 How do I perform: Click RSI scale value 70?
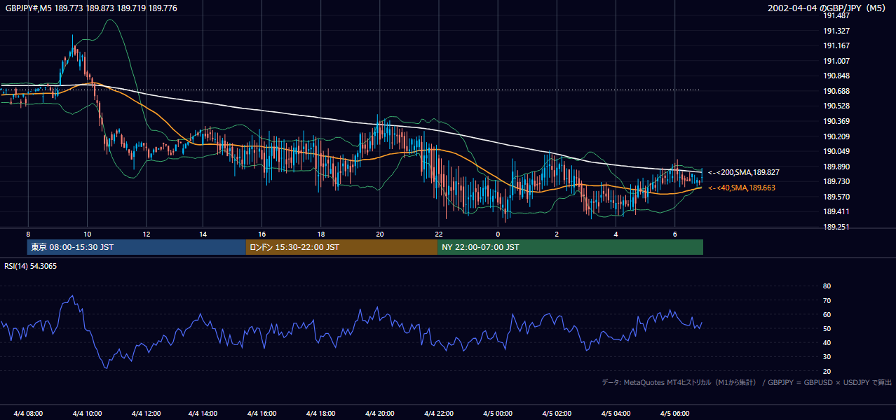[x=827, y=300]
